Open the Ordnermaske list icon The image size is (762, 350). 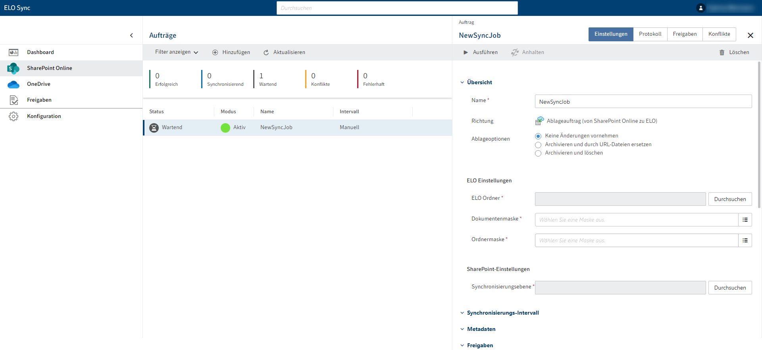tap(745, 240)
